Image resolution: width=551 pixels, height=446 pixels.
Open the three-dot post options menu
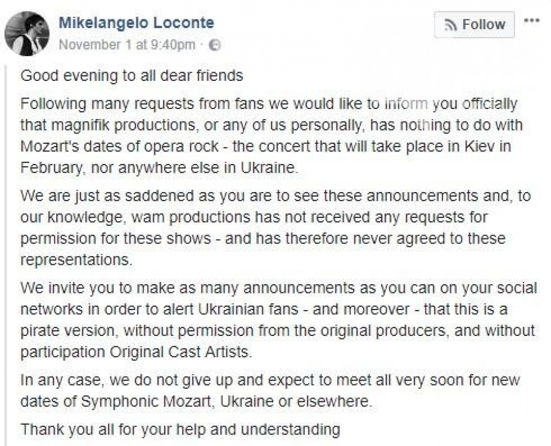(531, 21)
